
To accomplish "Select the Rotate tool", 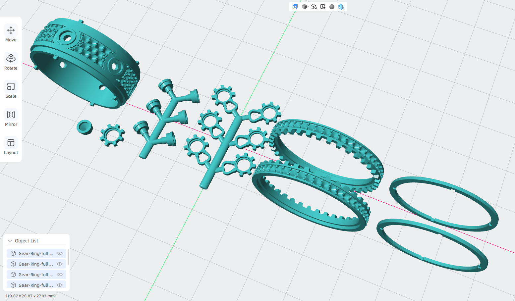I will point(11,62).
